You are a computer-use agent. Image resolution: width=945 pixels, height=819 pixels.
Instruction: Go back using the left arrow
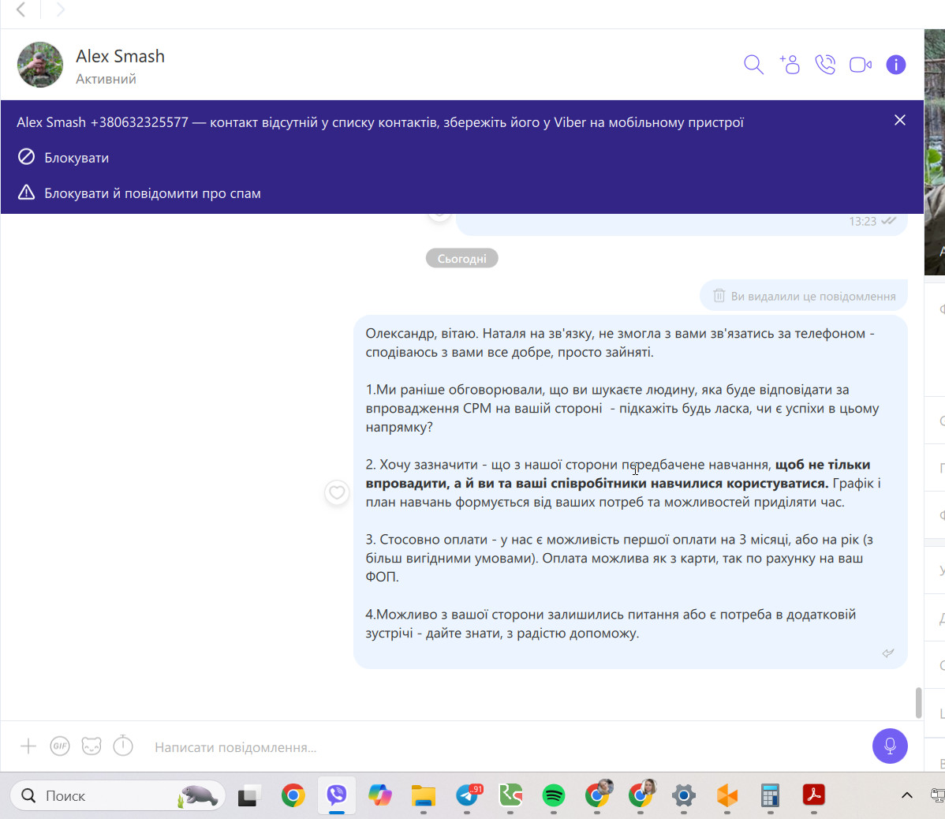click(21, 9)
